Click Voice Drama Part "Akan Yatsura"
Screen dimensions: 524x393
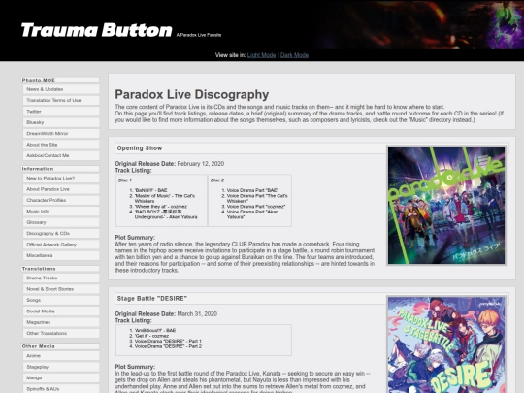[252, 214]
